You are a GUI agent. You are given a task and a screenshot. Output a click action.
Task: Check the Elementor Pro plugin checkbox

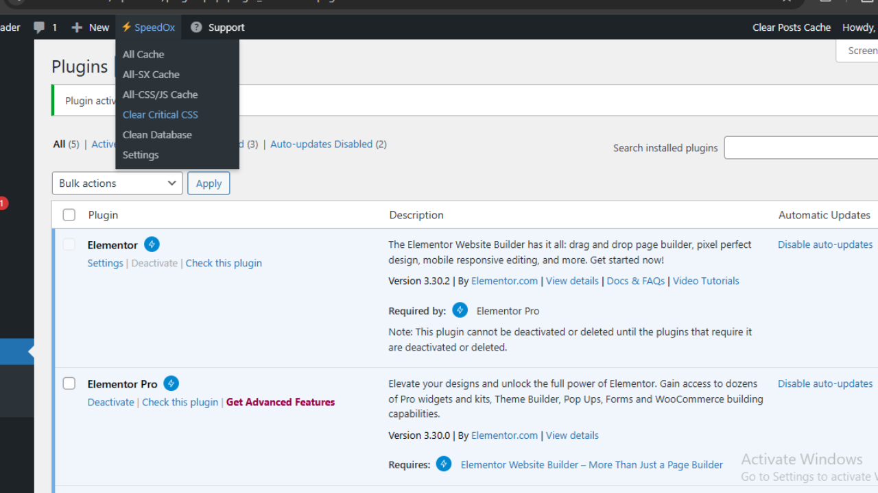69,383
